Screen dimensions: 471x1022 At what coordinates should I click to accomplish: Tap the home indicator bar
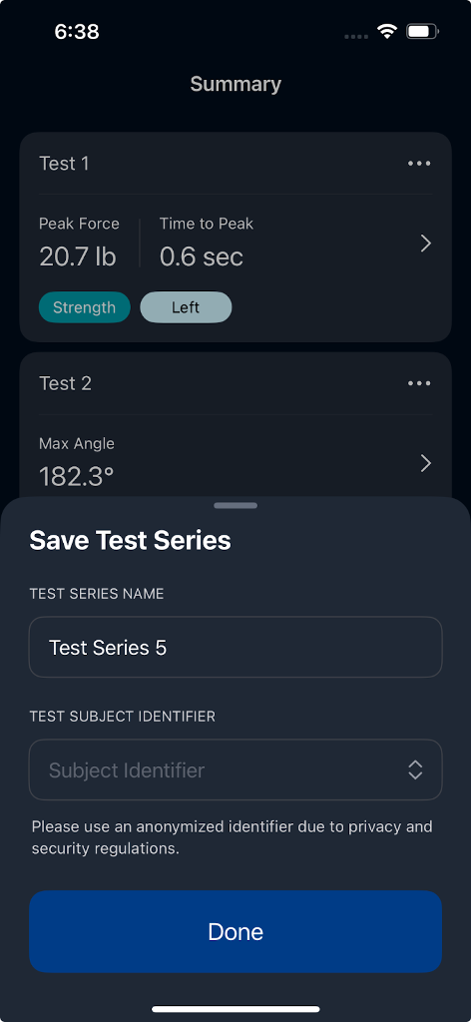[x=235, y=1009]
